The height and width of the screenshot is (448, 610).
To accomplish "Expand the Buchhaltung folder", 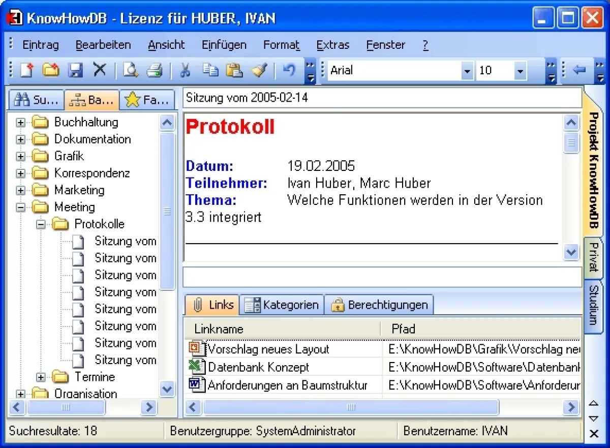I will (21, 123).
